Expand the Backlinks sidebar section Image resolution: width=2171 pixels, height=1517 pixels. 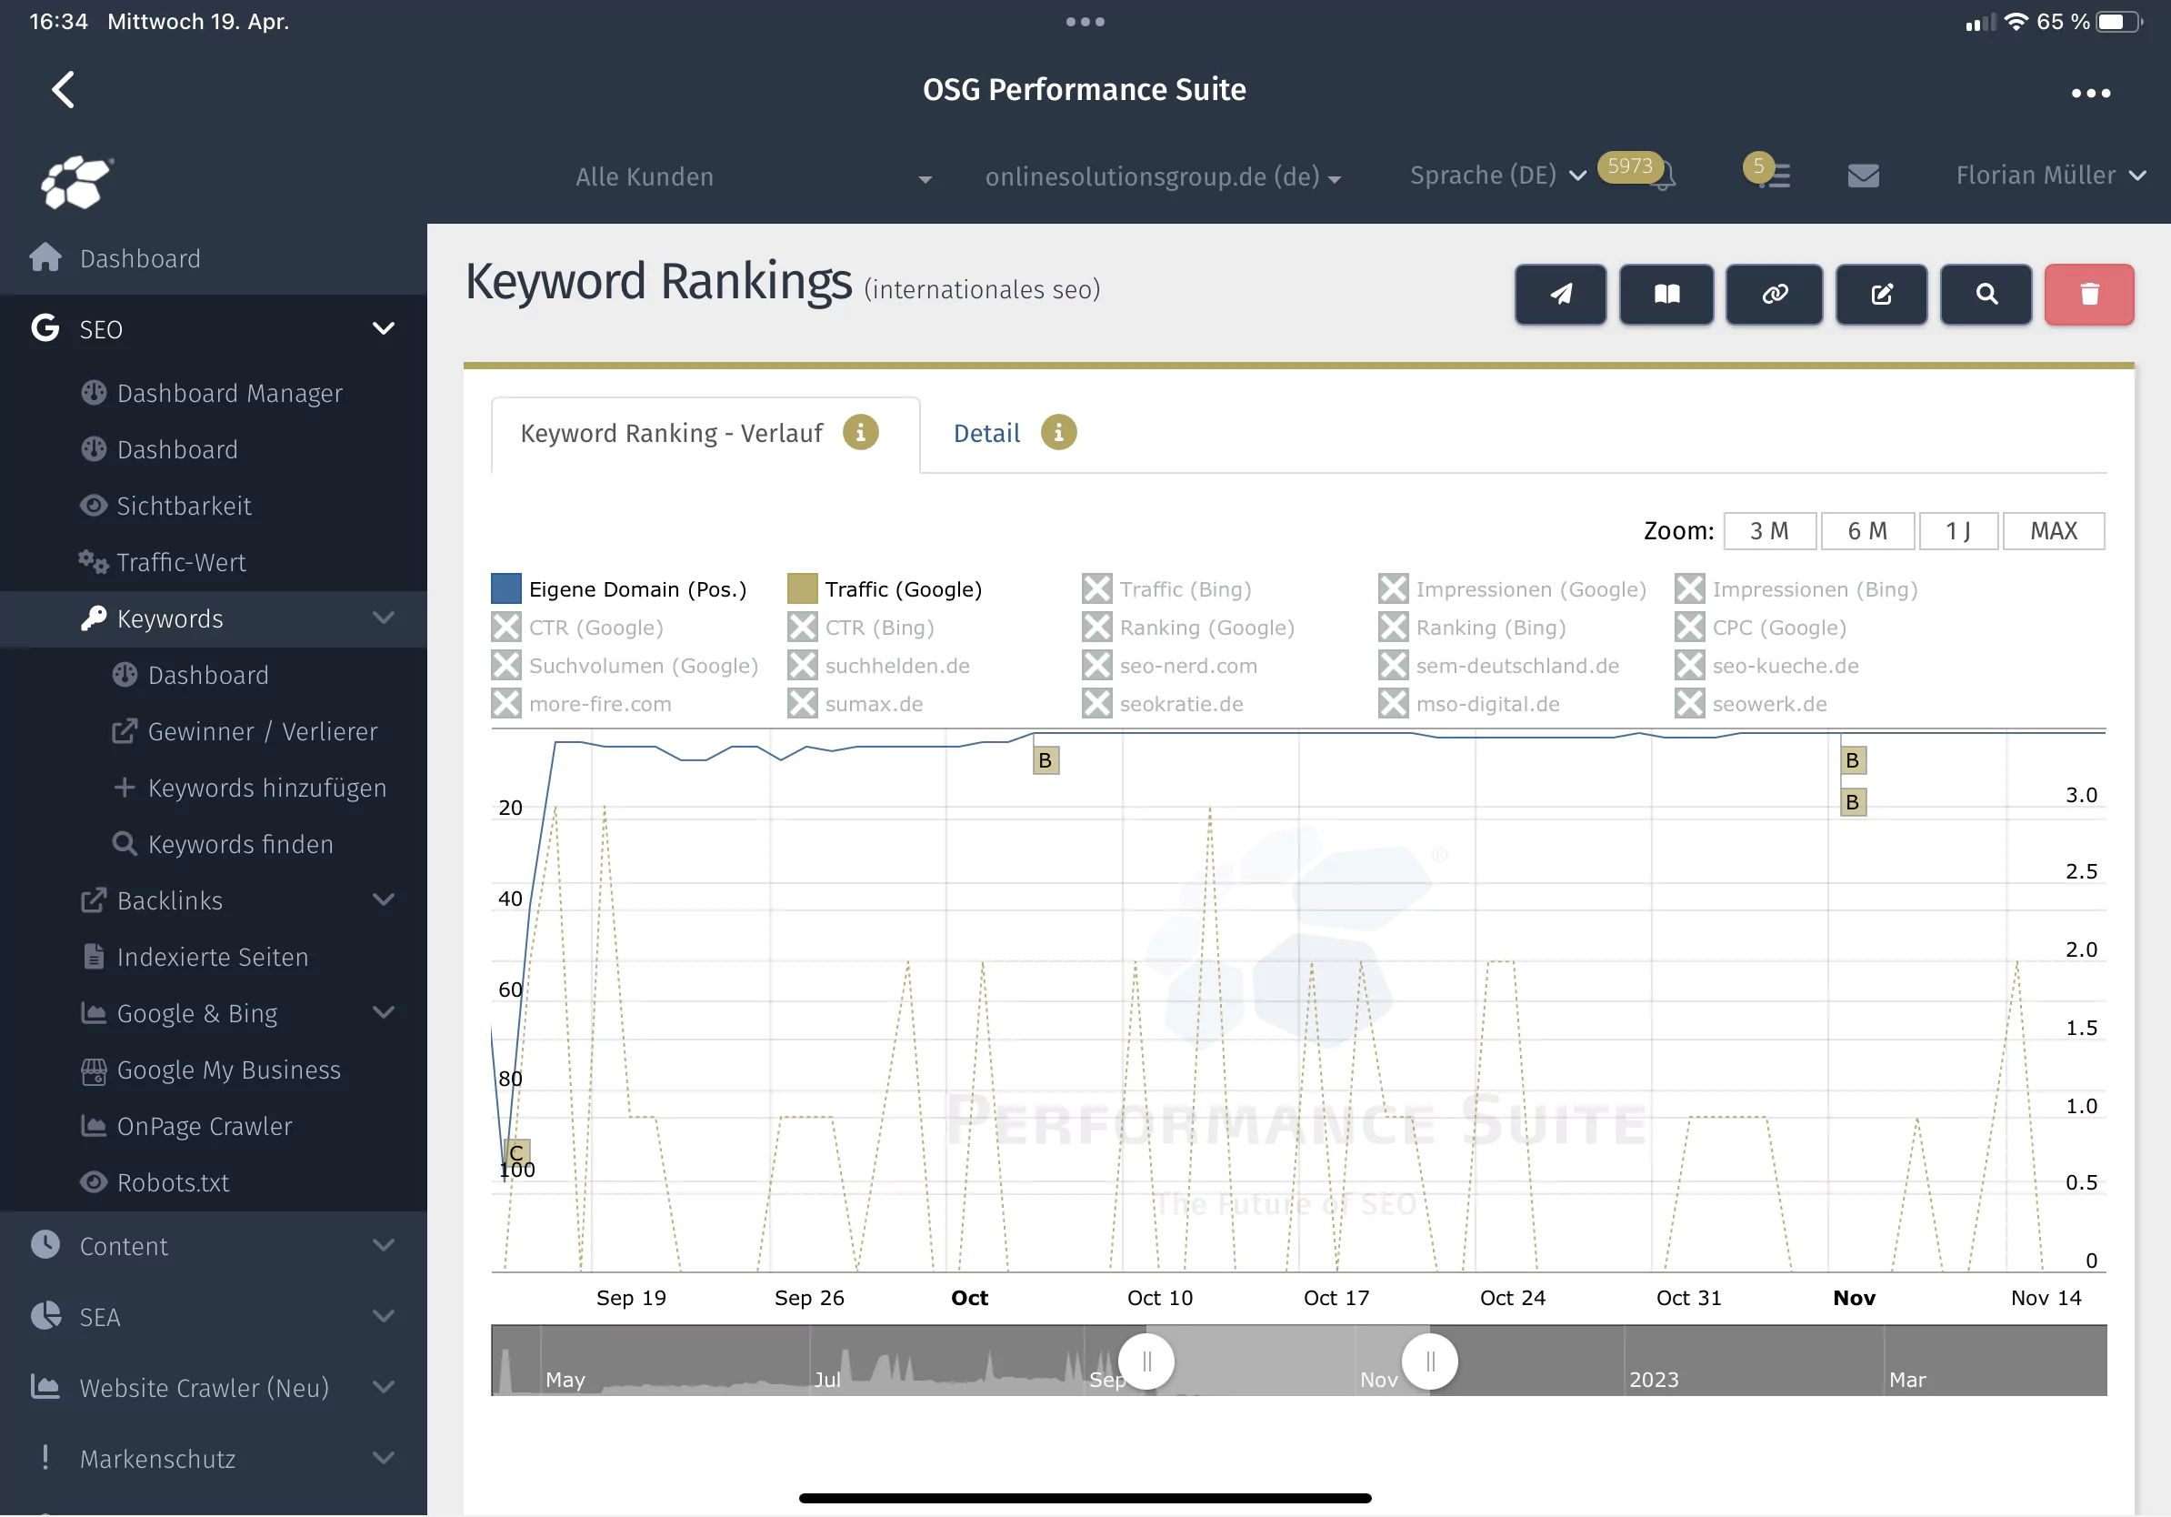(170, 899)
